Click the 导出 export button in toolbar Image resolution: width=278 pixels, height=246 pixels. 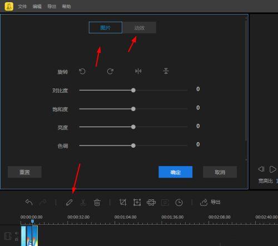[x=210, y=202]
